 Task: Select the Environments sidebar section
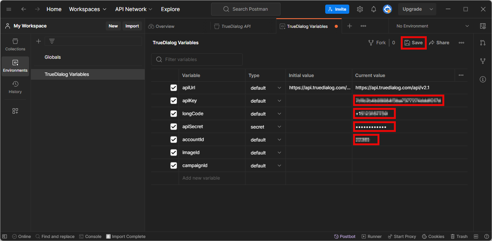15,66
